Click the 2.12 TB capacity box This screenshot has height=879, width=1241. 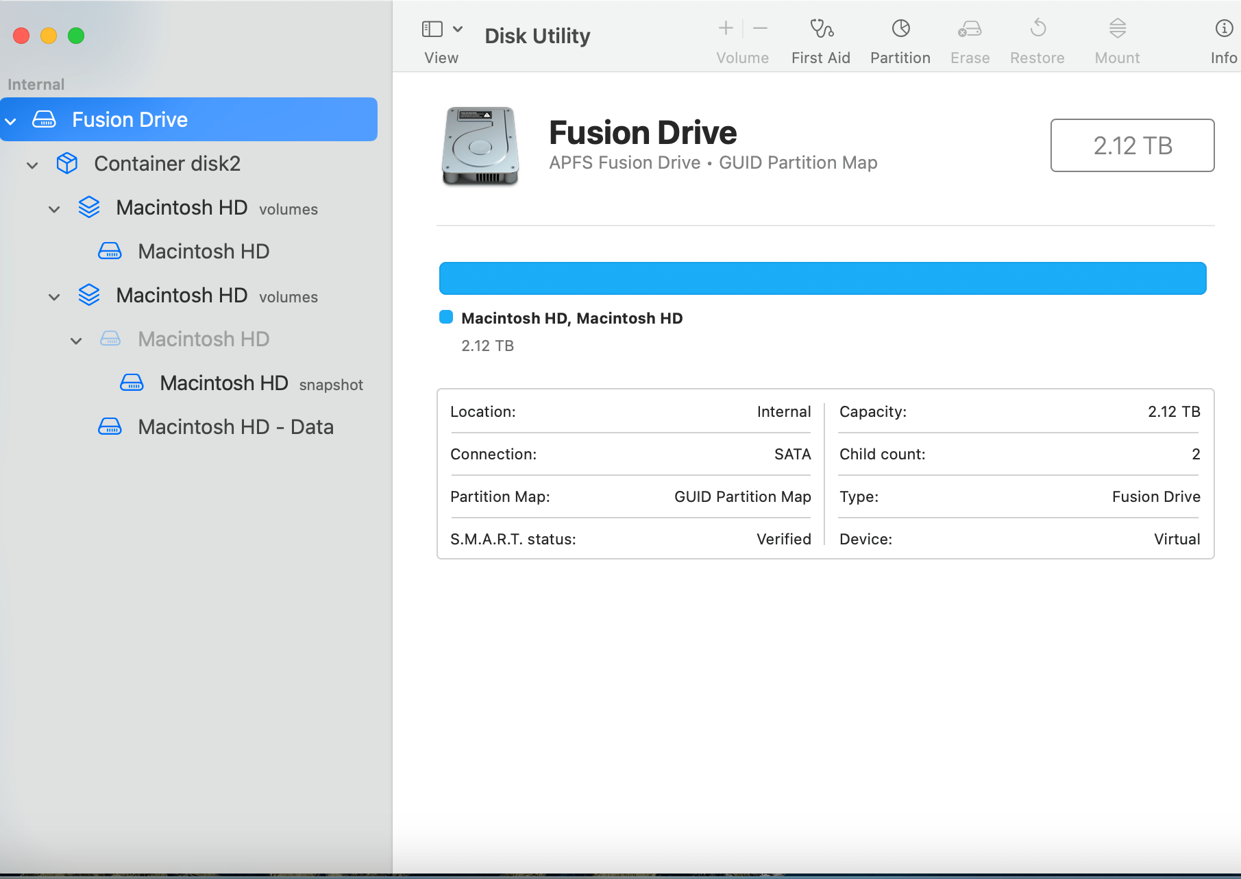(1132, 145)
